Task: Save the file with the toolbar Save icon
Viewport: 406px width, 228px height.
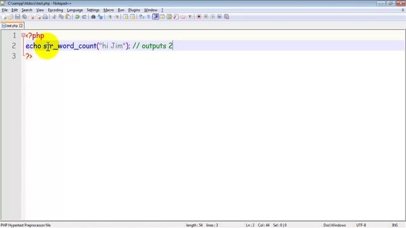Action: point(18,17)
